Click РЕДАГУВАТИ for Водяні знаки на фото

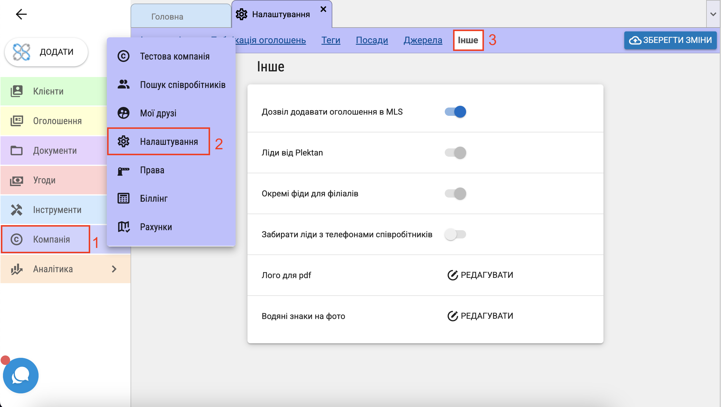480,316
